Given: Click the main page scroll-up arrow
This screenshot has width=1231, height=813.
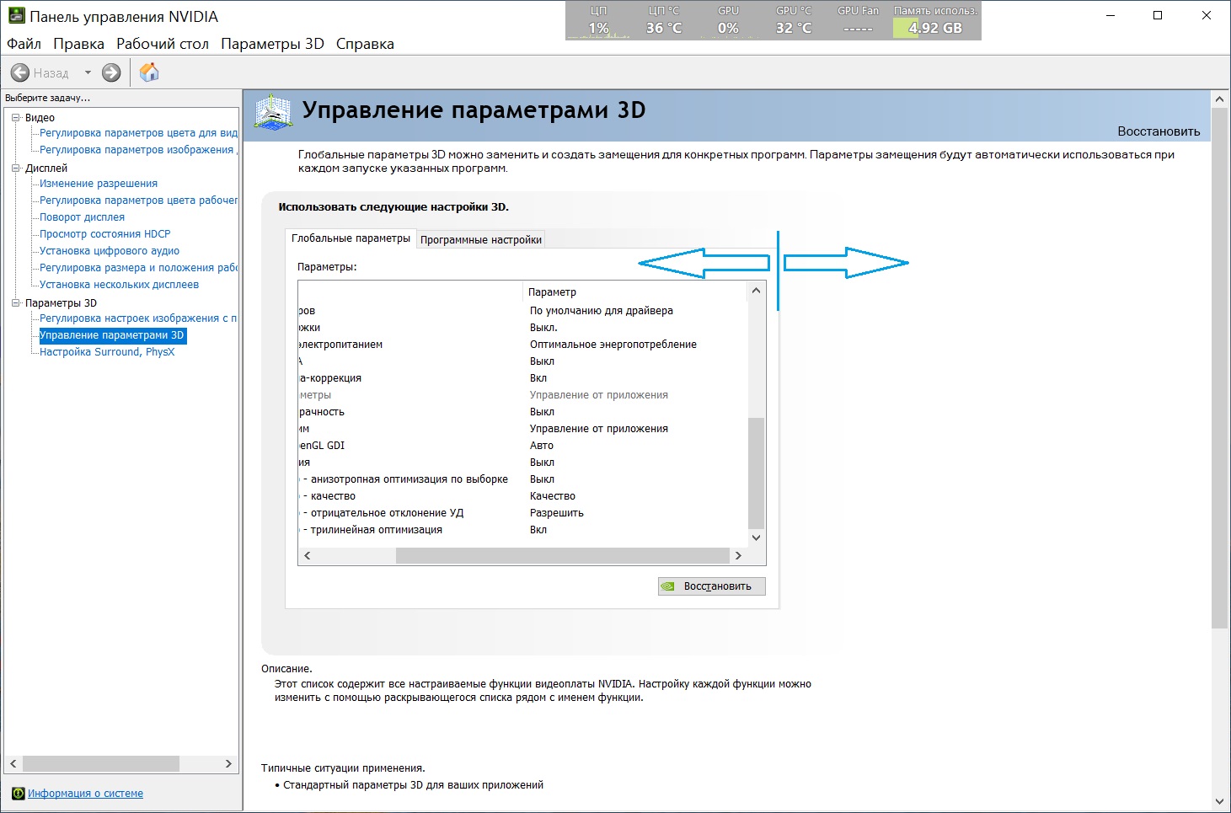Looking at the screenshot, I should point(1219,99).
